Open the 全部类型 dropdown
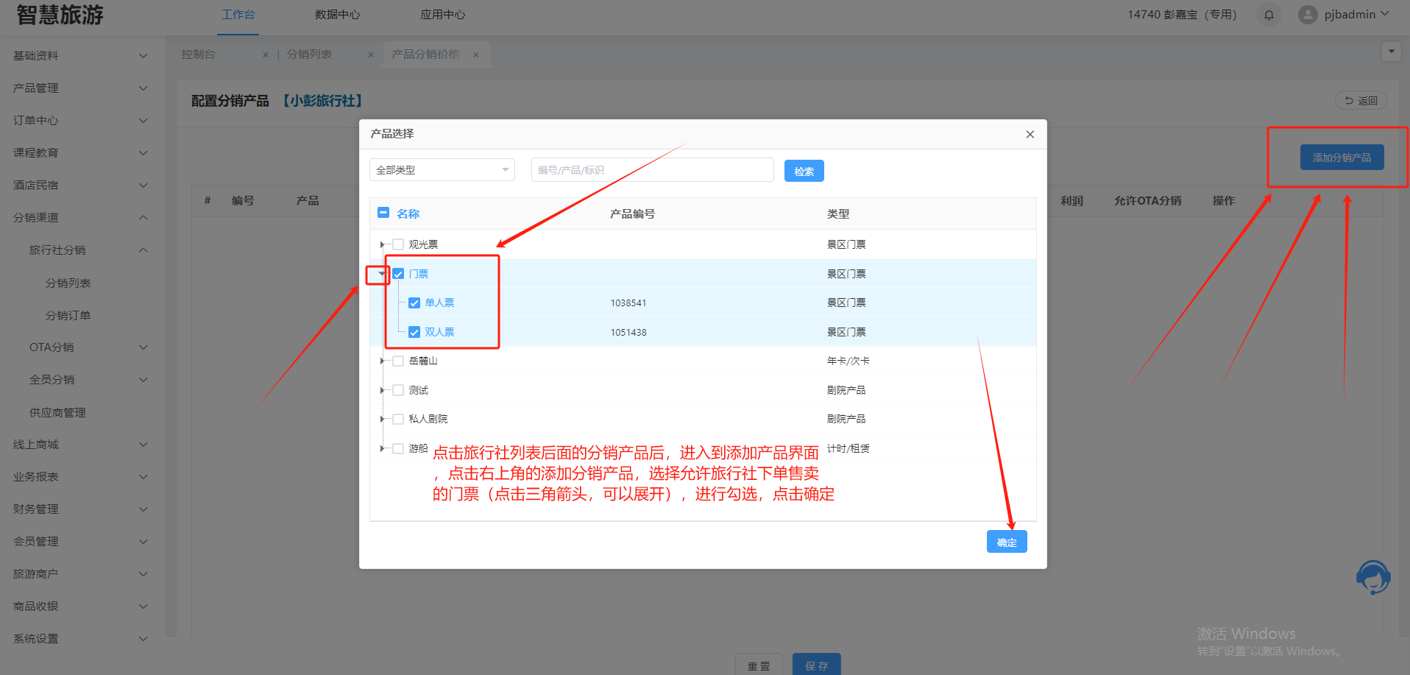The height and width of the screenshot is (675, 1410). point(442,170)
